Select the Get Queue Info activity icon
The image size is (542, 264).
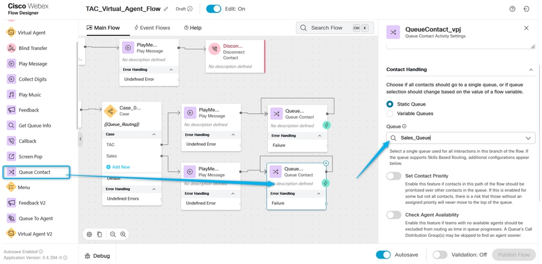(11, 125)
